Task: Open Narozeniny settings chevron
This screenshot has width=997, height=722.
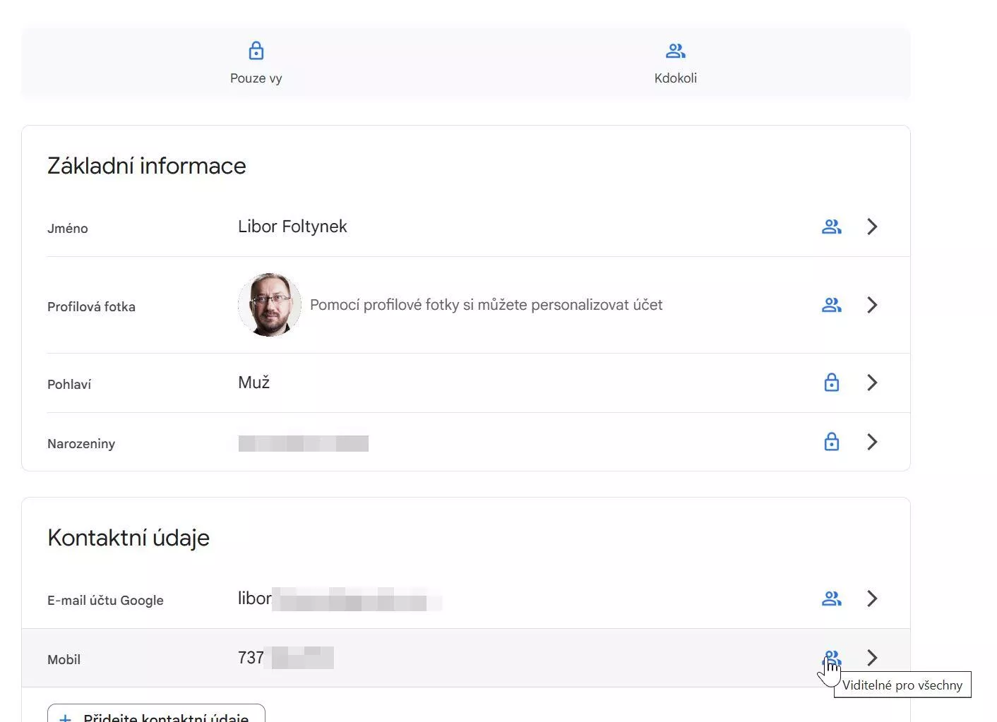Action: point(872,442)
